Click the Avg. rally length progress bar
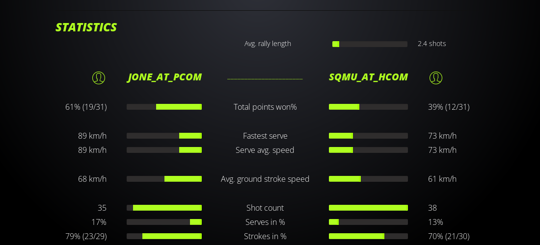The height and width of the screenshot is (245, 540). (x=370, y=44)
